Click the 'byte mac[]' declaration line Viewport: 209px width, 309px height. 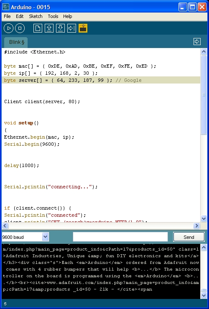pos(80,66)
